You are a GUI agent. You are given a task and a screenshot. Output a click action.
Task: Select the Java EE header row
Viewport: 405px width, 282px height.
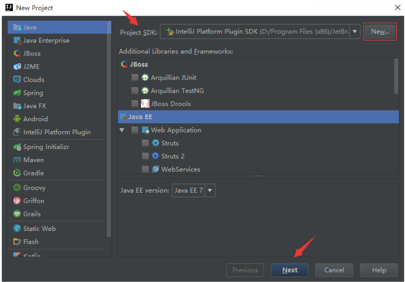pos(258,116)
